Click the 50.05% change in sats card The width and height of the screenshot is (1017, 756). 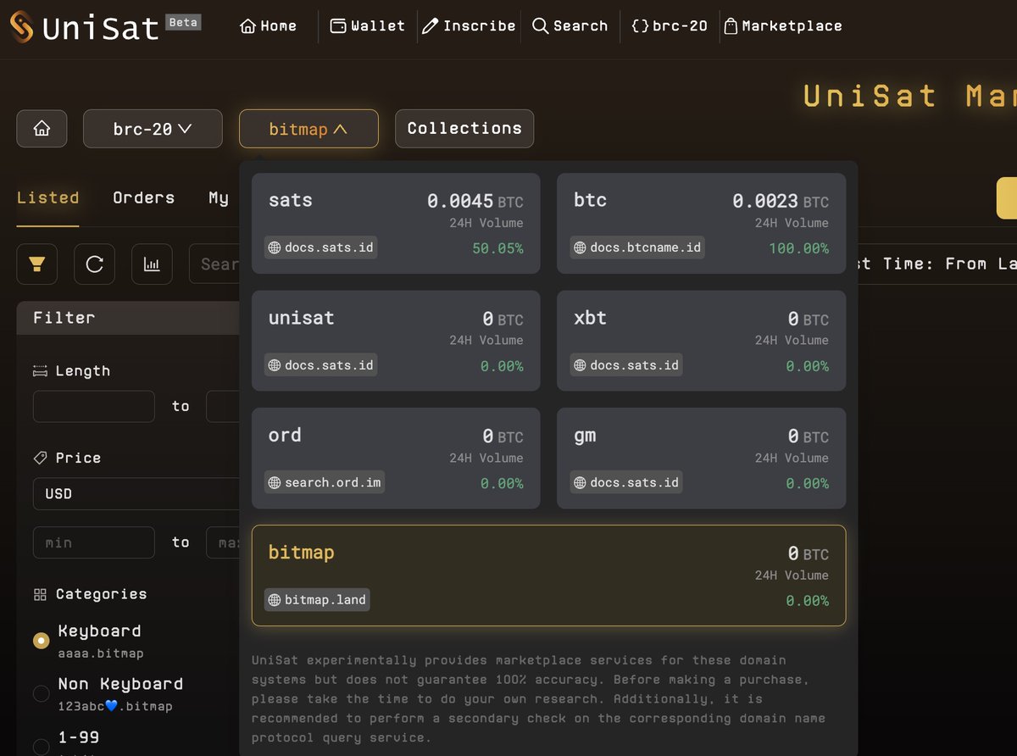pos(497,249)
